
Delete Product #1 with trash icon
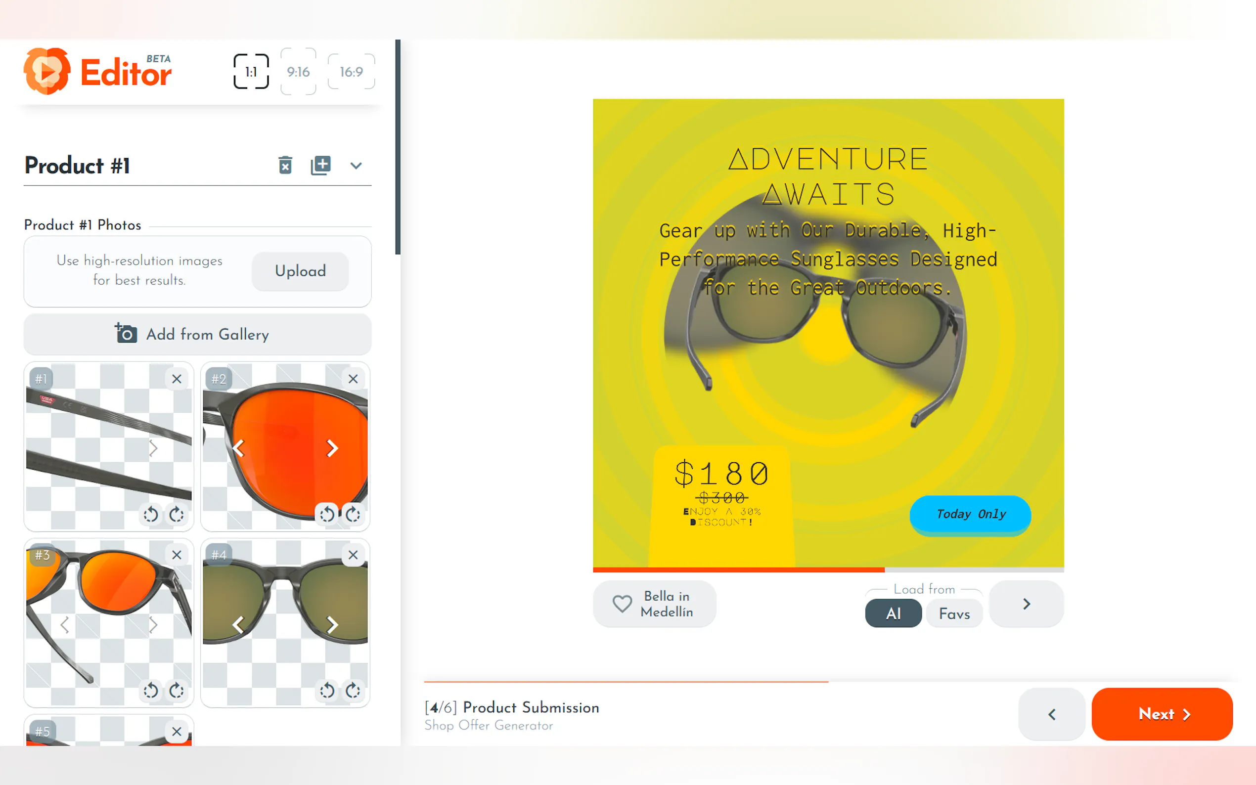point(285,165)
